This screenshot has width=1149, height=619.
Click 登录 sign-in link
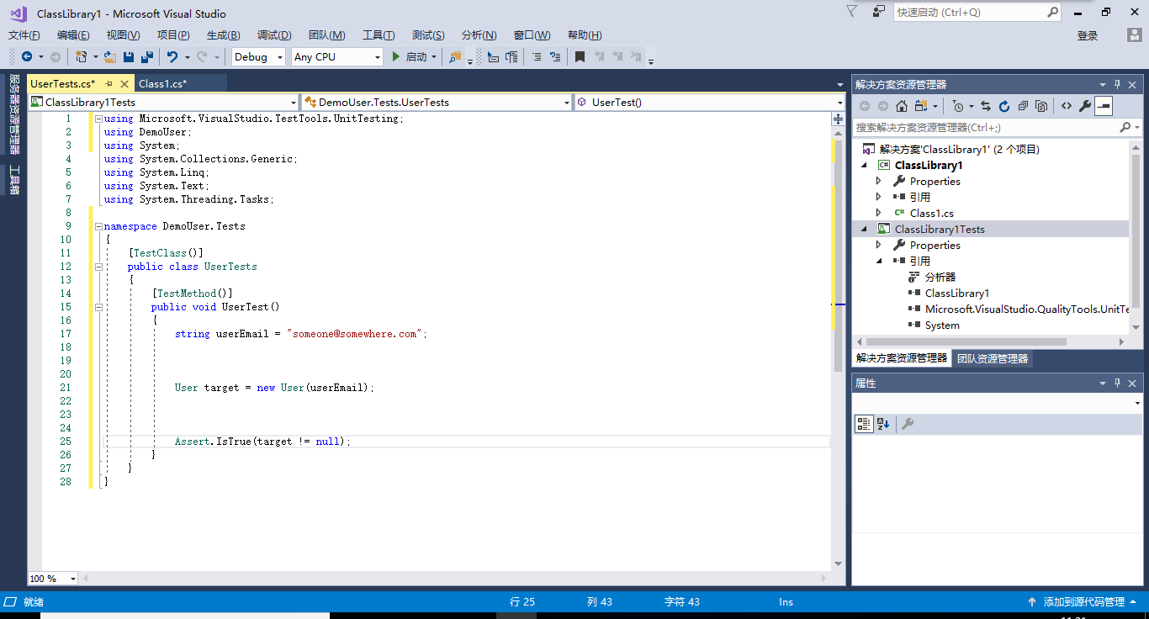(1088, 35)
